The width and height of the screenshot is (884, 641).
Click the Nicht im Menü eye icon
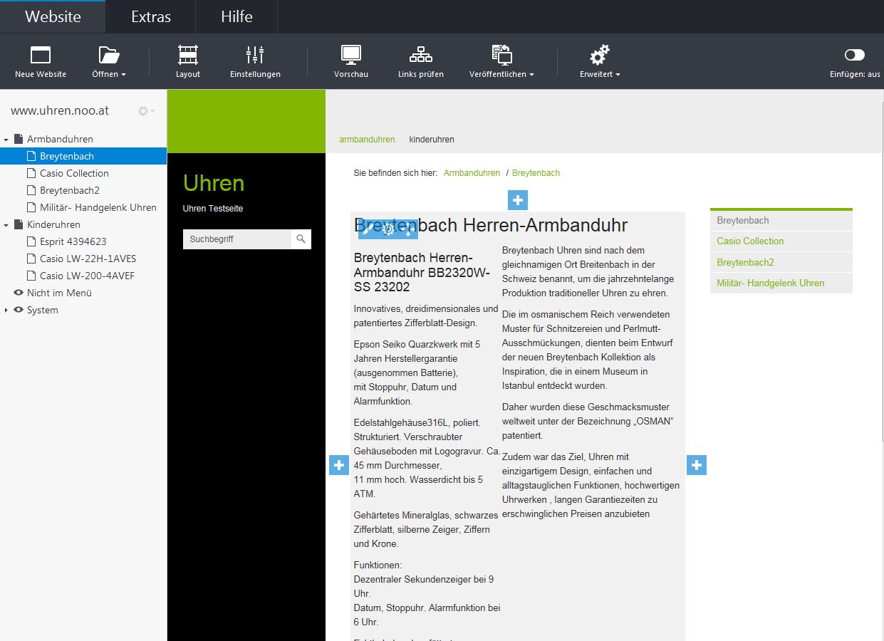pyautogui.click(x=19, y=293)
